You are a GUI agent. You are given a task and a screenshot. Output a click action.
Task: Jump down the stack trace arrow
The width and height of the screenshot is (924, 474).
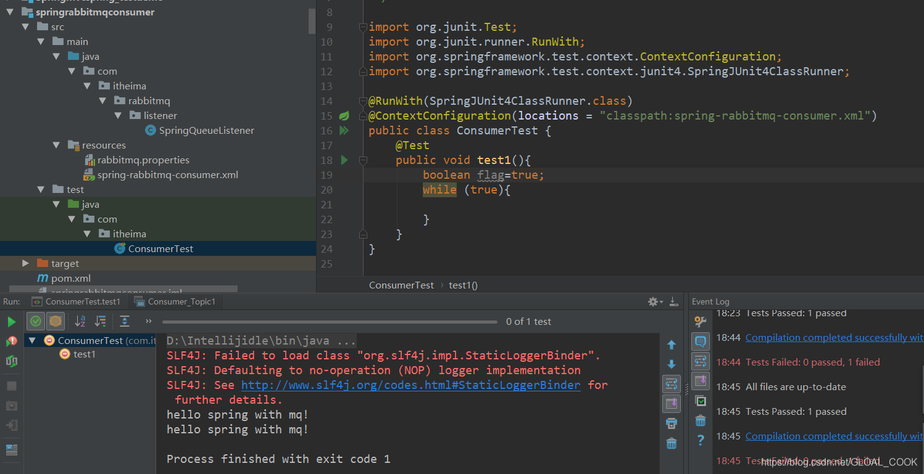click(x=672, y=364)
